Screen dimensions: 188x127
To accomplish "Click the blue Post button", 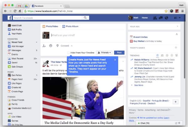I will pos(119,53).
